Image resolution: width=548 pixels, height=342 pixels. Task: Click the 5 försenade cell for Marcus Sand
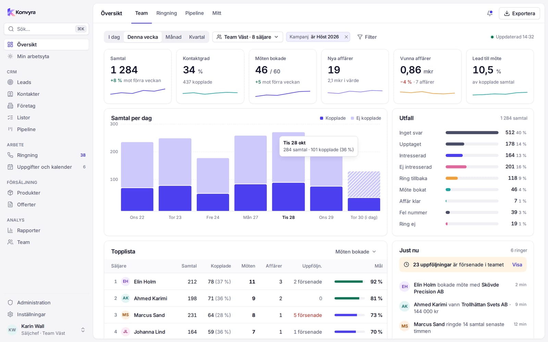[308, 315]
